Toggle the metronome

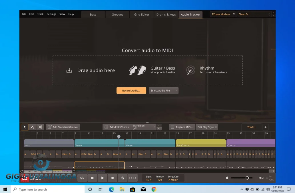tap(123, 178)
